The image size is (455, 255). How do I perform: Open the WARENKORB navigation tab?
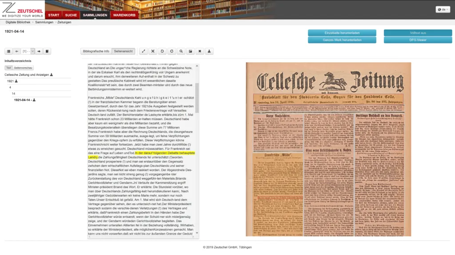124,15
